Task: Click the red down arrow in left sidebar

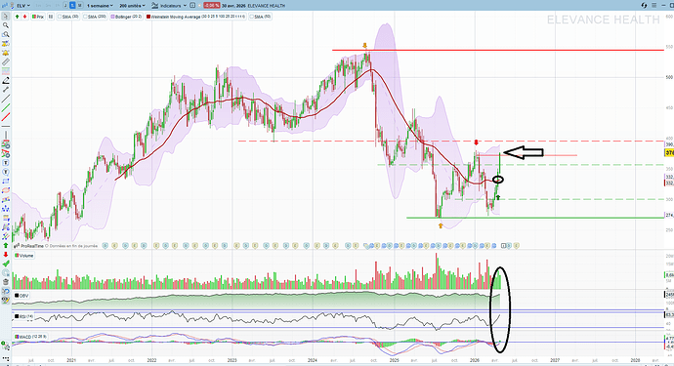Action: point(6,255)
